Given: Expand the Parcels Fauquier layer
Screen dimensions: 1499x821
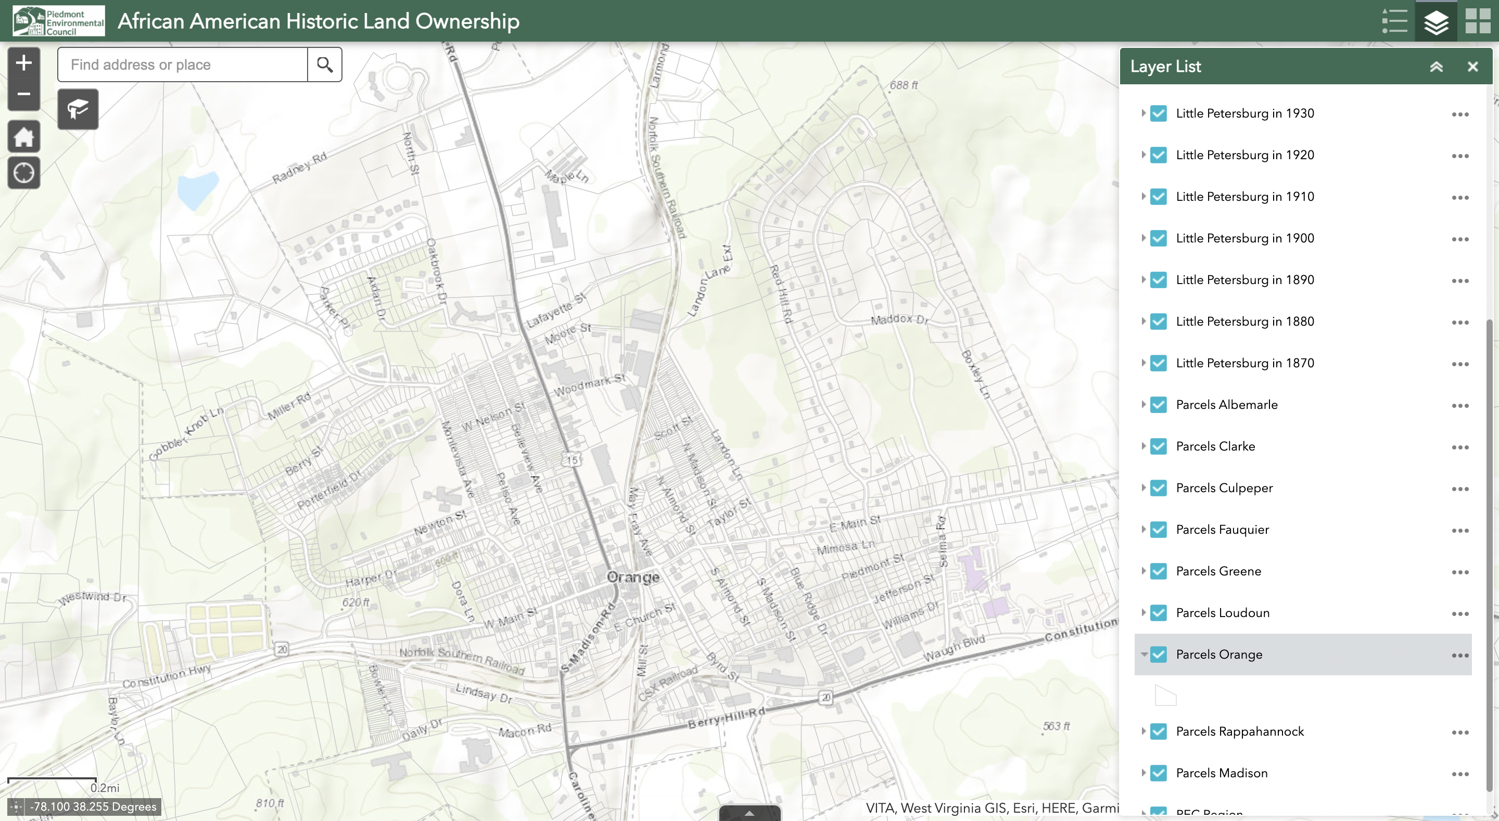Looking at the screenshot, I should click(x=1143, y=530).
